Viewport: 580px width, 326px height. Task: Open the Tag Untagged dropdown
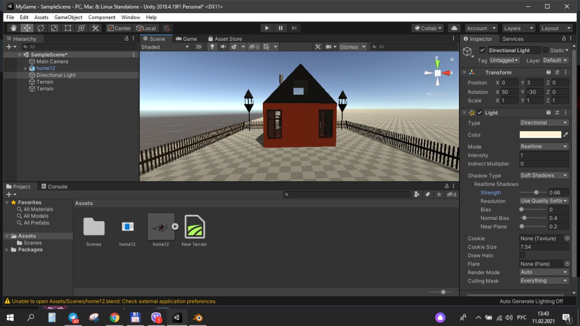[x=505, y=60]
